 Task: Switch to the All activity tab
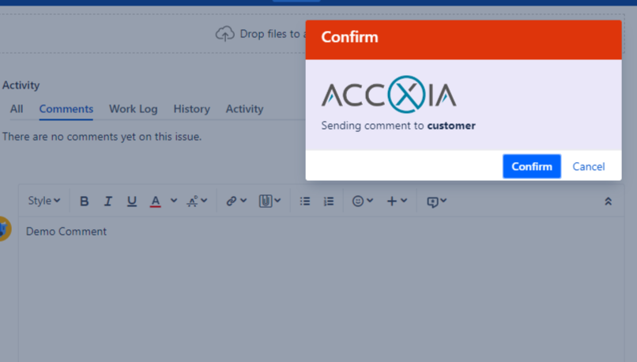(x=17, y=109)
